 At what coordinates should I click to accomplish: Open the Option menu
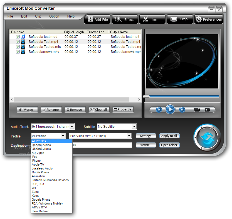54,16
